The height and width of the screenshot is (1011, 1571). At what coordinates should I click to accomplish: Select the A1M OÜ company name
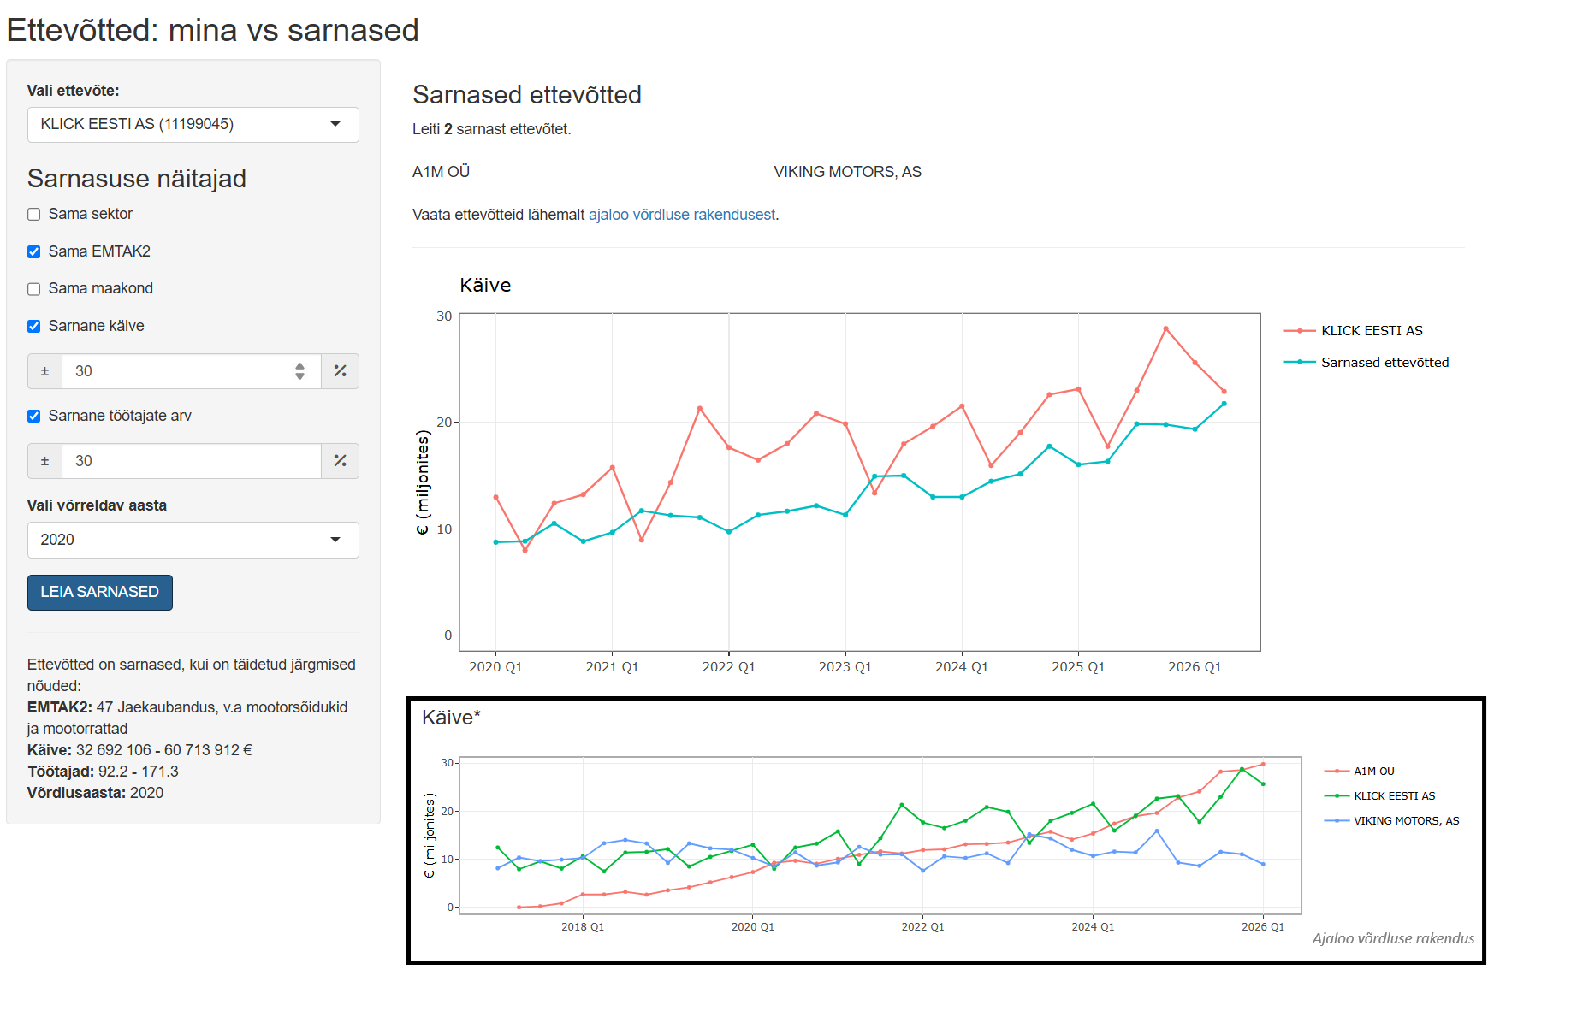coord(442,172)
